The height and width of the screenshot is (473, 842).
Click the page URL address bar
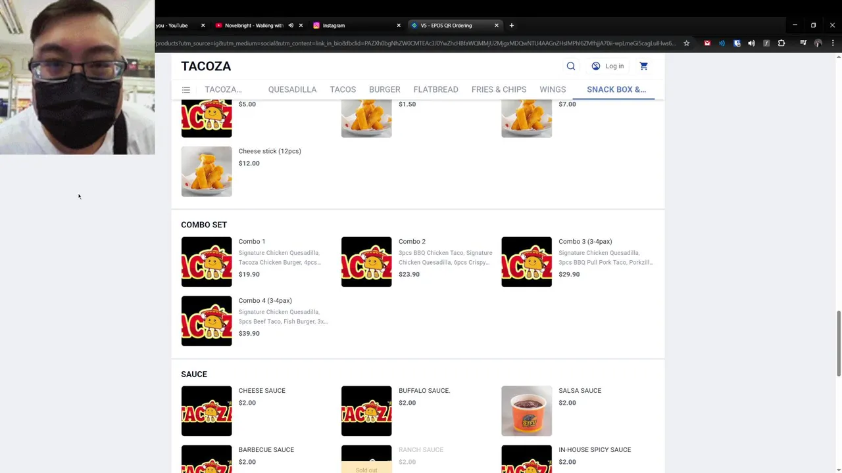[416, 43]
